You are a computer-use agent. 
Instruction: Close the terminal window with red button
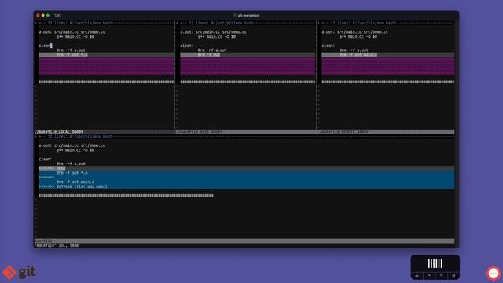(39, 15)
